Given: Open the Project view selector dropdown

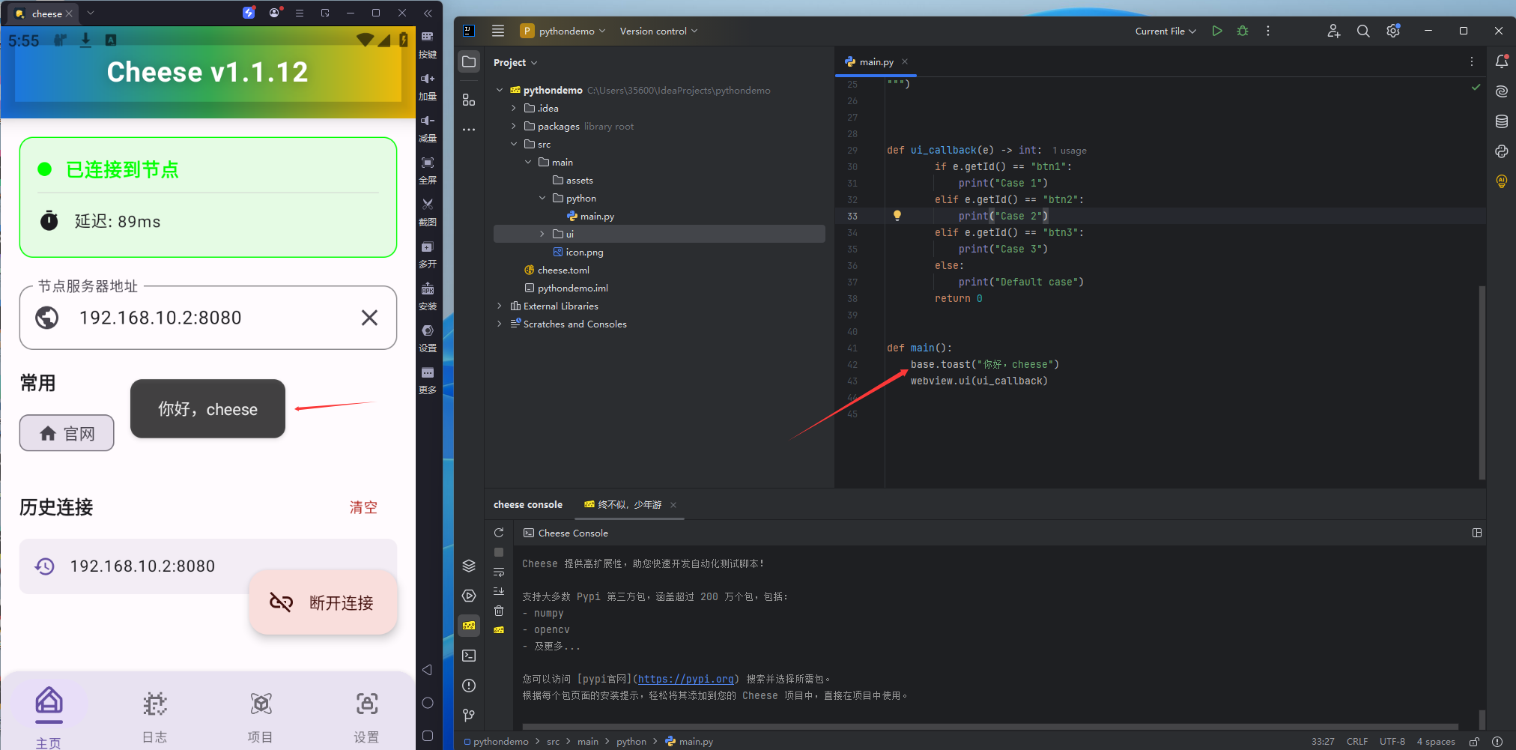Looking at the screenshot, I should (x=515, y=63).
